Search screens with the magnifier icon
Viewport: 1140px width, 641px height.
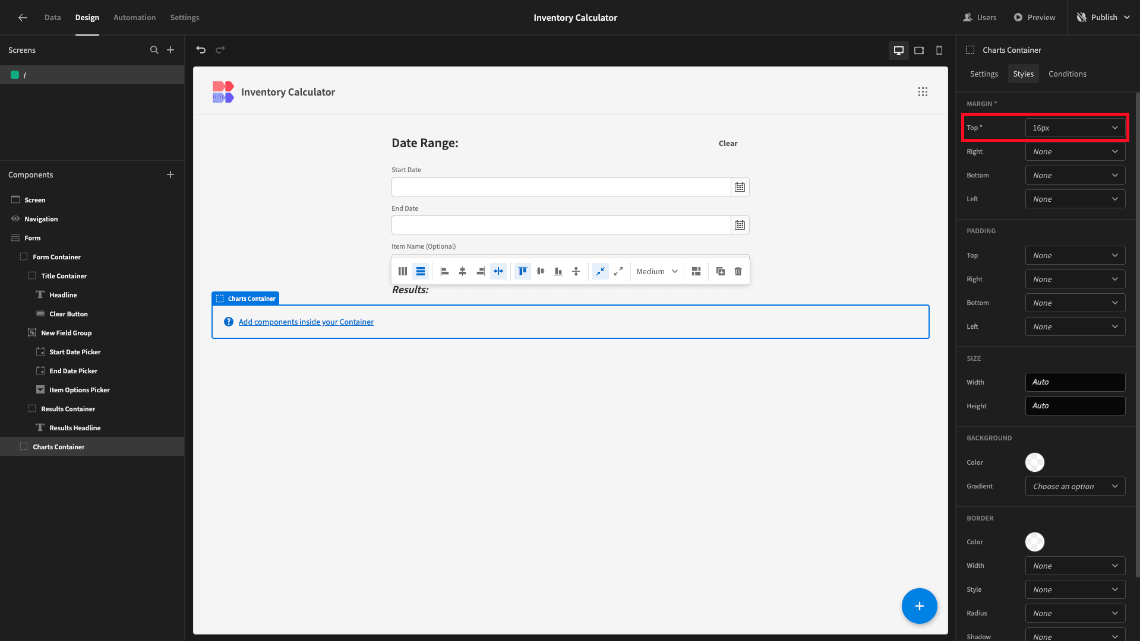154,50
